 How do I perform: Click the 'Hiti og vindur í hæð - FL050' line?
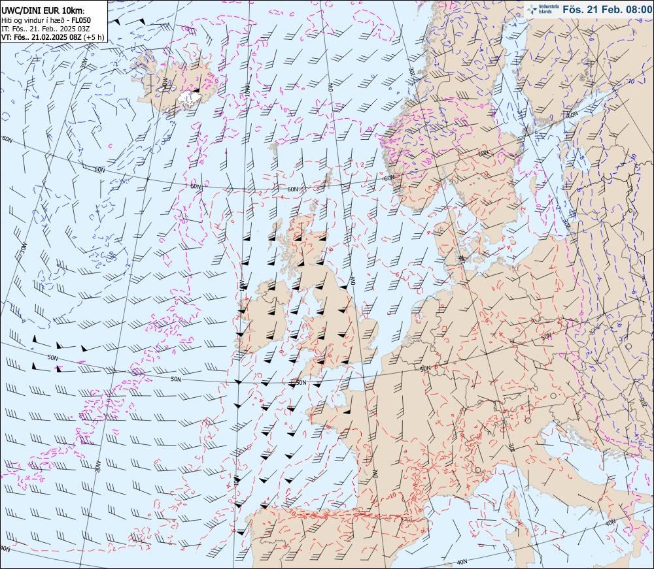pos(46,20)
